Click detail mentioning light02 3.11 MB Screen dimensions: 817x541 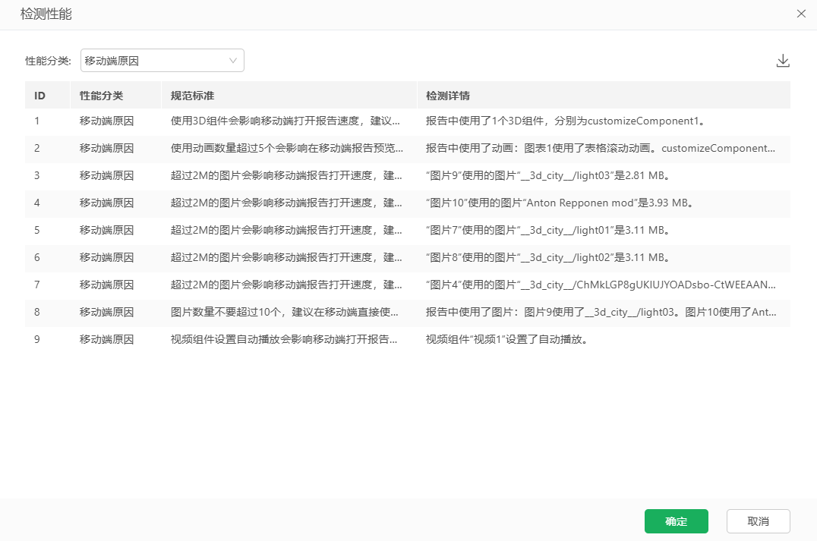(547, 257)
